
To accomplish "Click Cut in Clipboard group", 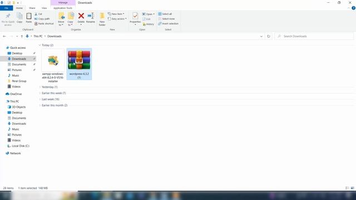I will pos(38,14).
